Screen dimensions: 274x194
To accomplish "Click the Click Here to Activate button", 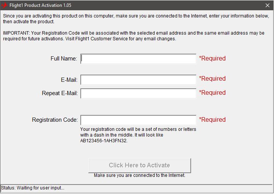I will pos(139,165).
